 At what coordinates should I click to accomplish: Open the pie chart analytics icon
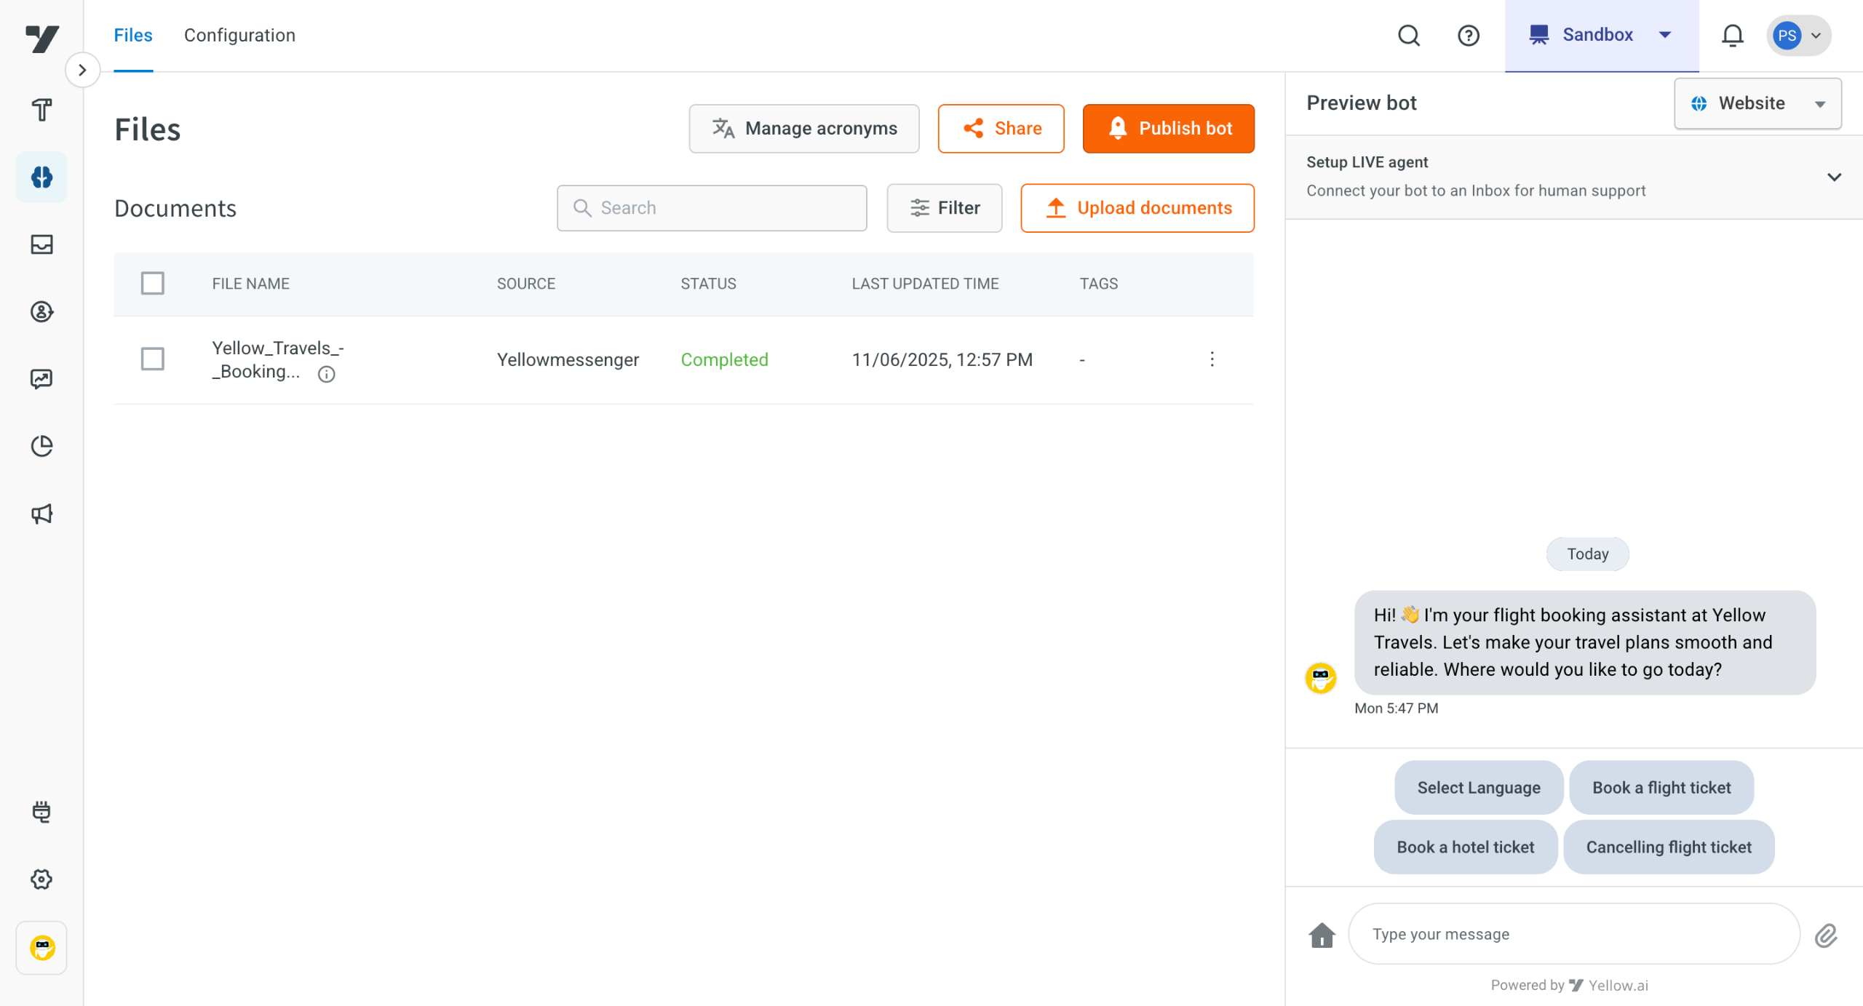41,446
